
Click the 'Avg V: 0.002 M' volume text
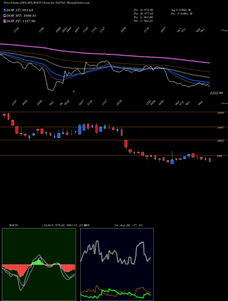click(181, 10)
